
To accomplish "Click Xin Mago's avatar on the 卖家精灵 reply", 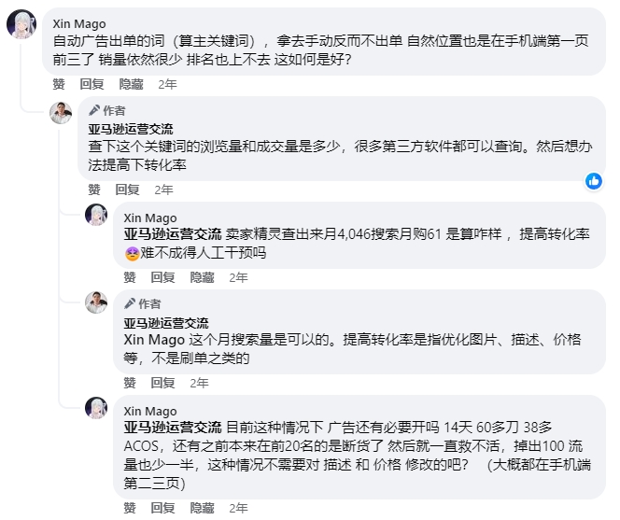I will point(96,216).
